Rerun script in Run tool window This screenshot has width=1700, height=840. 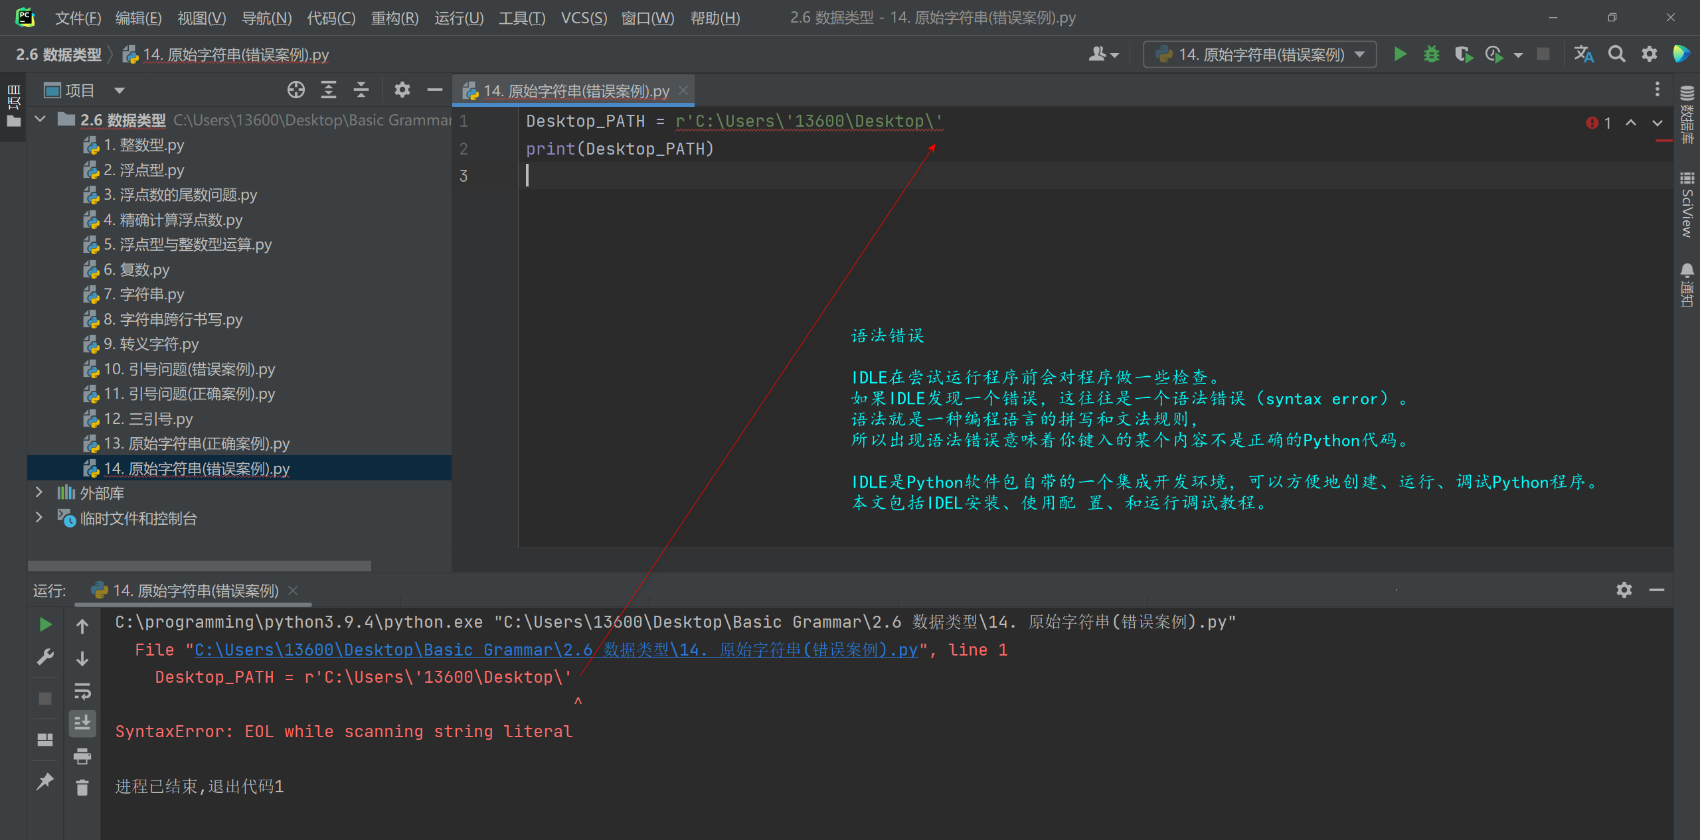coord(45,624)
